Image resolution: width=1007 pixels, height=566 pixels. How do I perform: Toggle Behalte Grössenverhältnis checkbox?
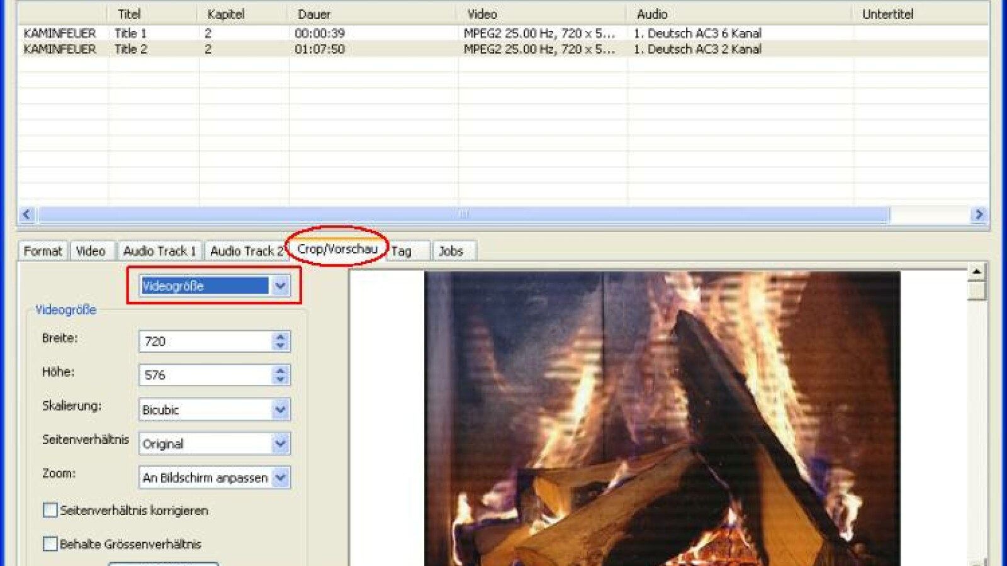50,544
